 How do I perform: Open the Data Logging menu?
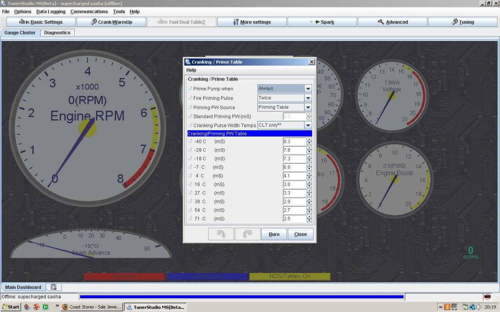point(51,11)
